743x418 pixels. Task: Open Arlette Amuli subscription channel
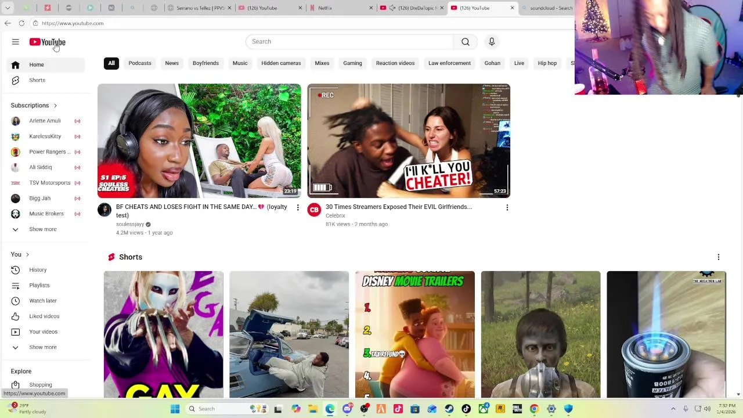(46, 121)
